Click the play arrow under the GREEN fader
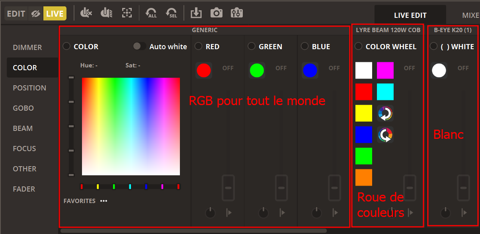Viewport: 480px width, 234px height. pyautogui.click(x=282, y=213)
